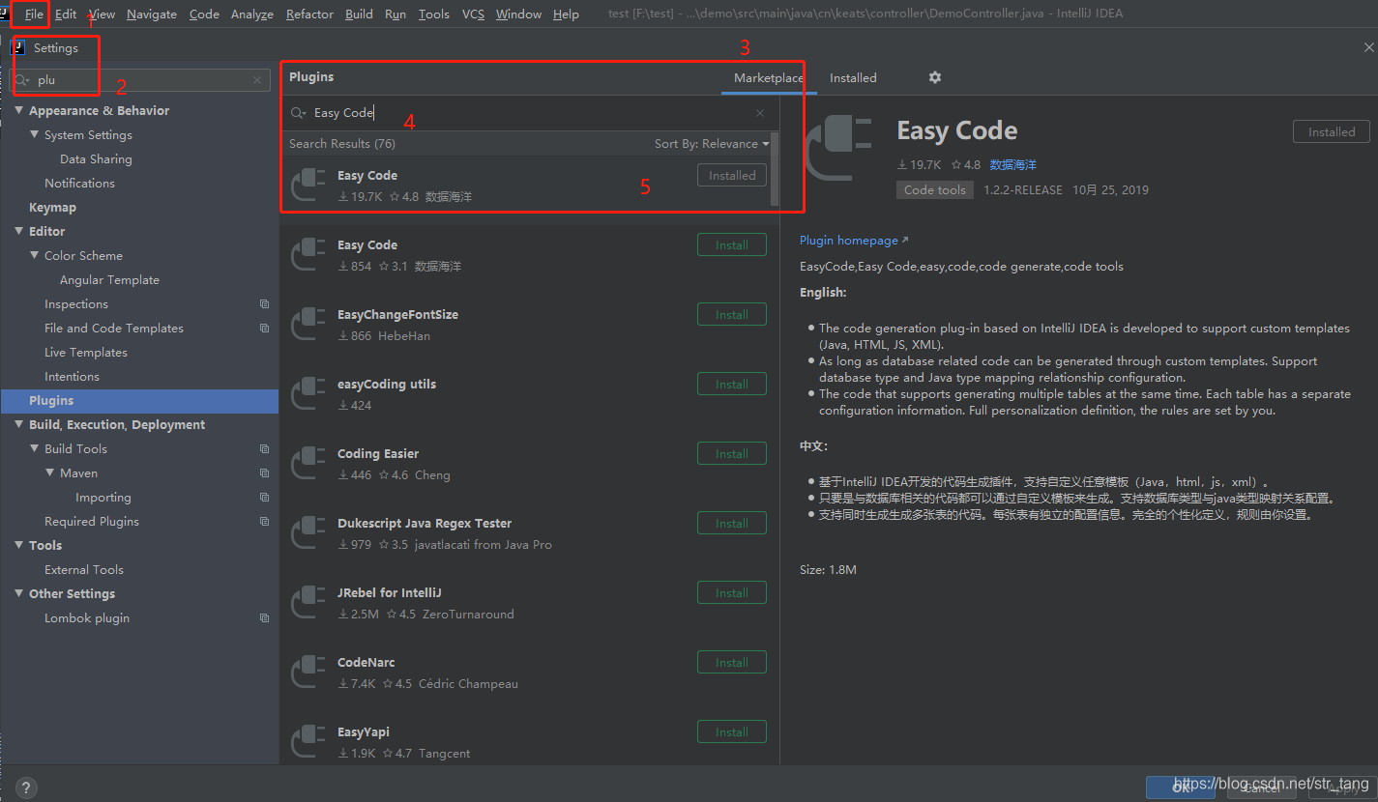Click the plug icon of JRebel for IntelliJ
Viewport: 1378px width, 802px height.
coord(308,602)
